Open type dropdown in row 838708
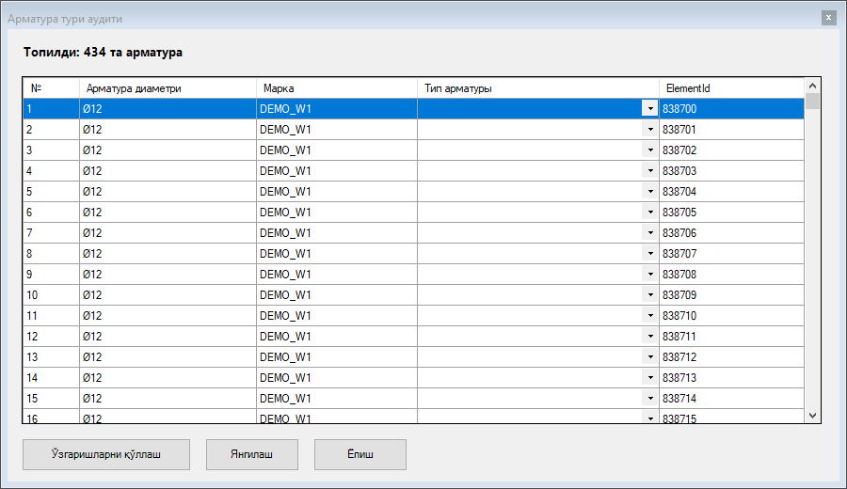Viewport: 847px width, 489px height. (x=649, y=275)
